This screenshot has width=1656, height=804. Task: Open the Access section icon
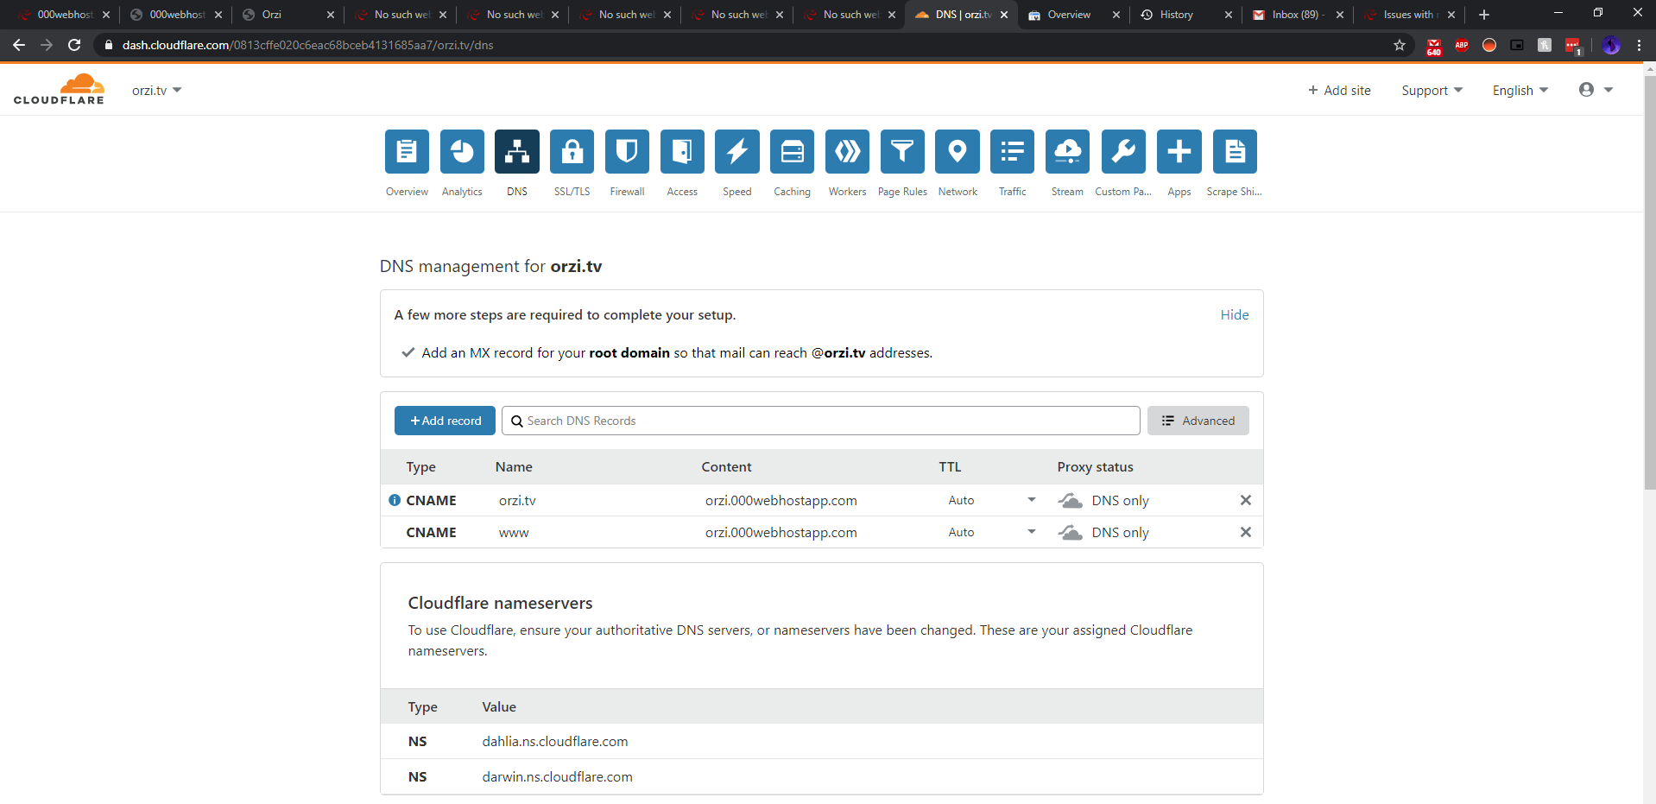click(682, 152)
